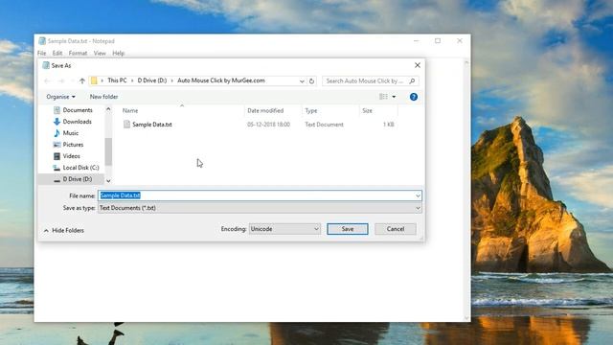Open the Videos folder in sidebar
Image resolution: width=613 pixels, height=345 pixels.
coord(71,156)
